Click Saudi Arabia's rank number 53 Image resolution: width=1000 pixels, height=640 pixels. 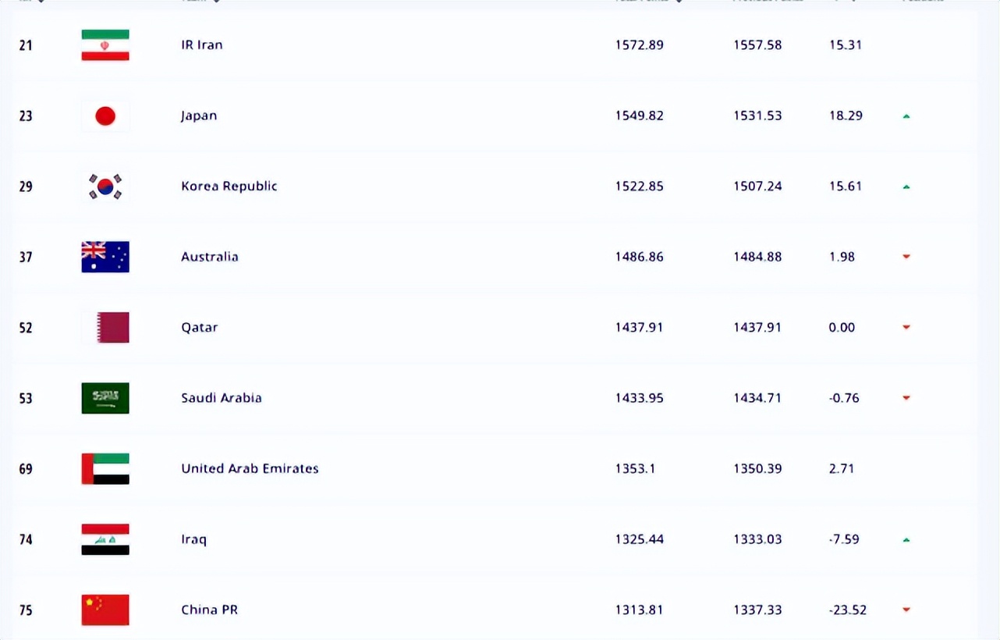pyautogui.click(x=26, y=398)
